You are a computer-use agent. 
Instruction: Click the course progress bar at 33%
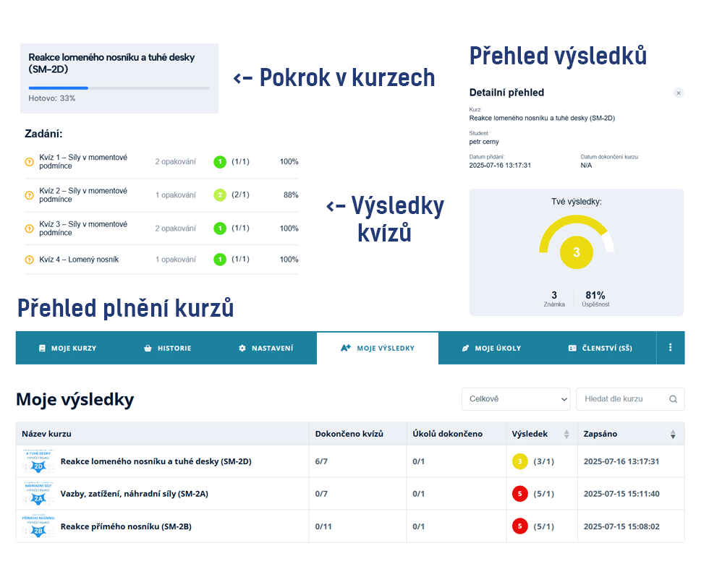click(119, 88)
